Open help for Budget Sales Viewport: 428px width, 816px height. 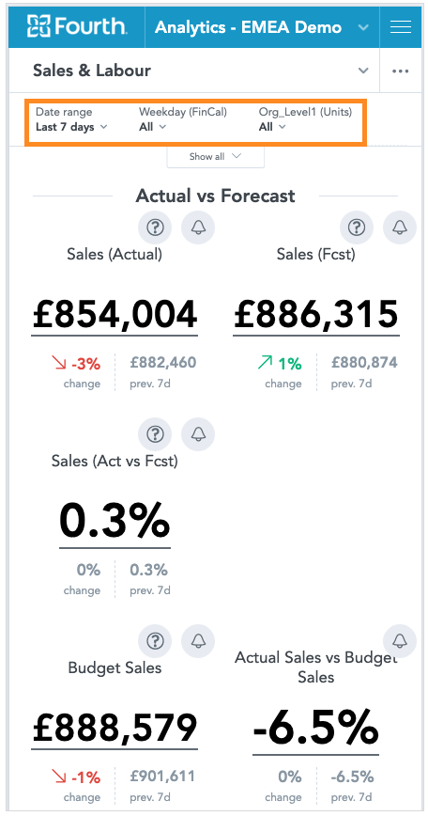pos(155,641)
